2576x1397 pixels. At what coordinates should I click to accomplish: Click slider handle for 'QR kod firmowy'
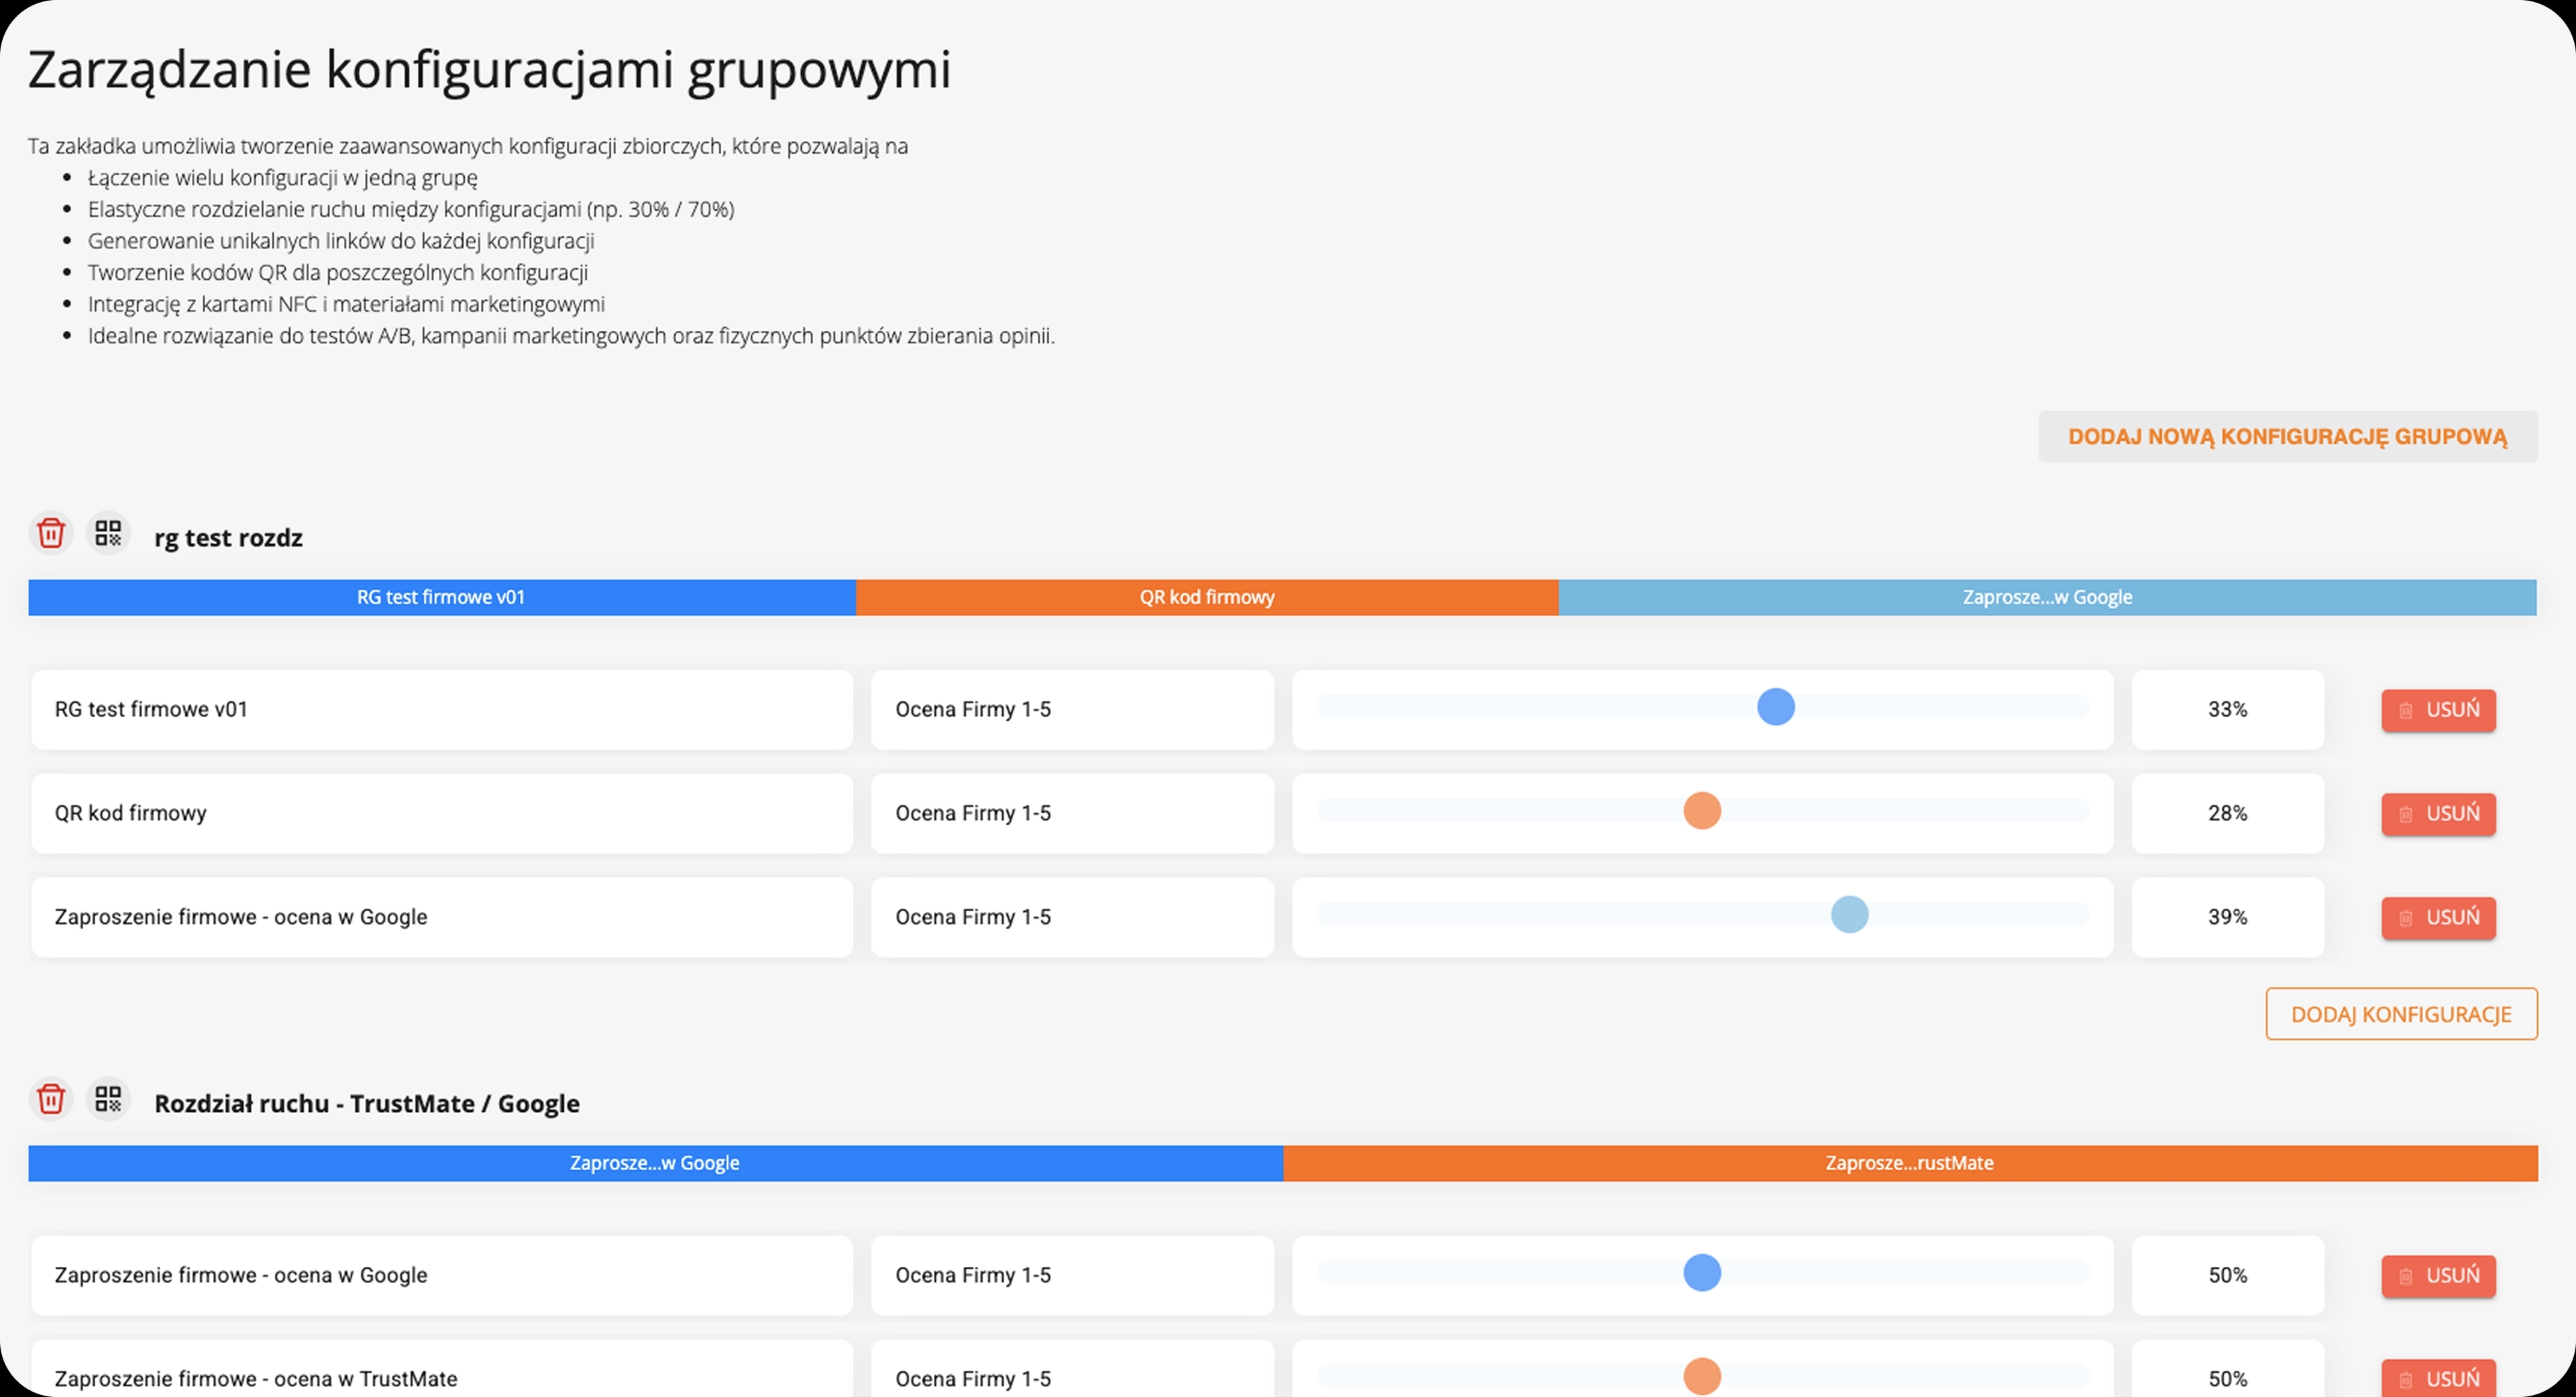[1702, 811]
